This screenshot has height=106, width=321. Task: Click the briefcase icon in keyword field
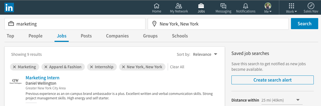tap(11, 24)
